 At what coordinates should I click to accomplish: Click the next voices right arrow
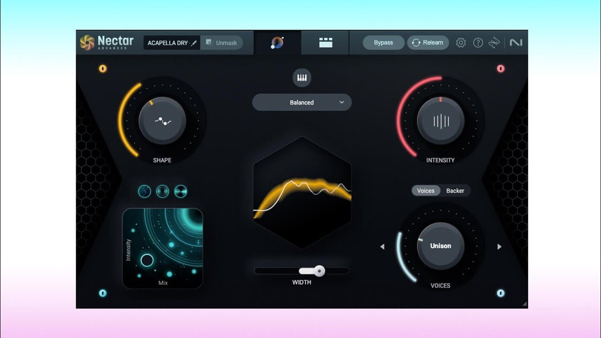click(x=499, y=246)
